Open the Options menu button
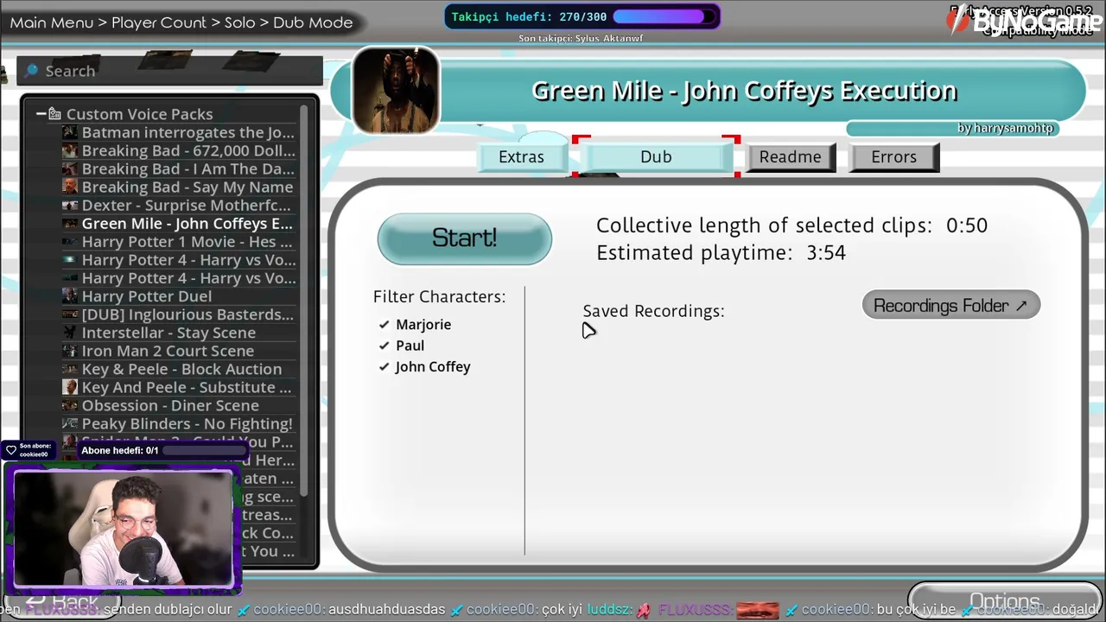1106x622 pixels. pos(1003,601)
